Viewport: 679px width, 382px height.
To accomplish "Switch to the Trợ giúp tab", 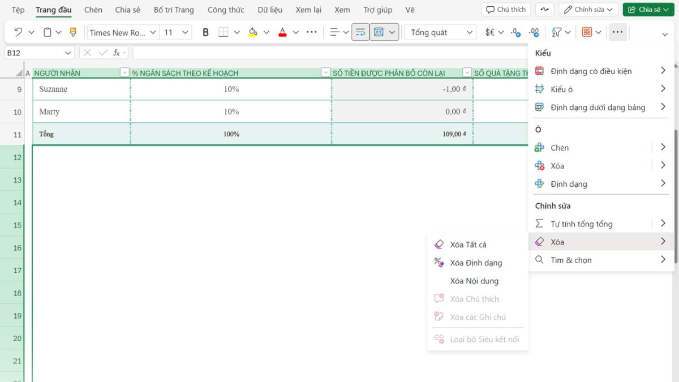I will 377,10.
